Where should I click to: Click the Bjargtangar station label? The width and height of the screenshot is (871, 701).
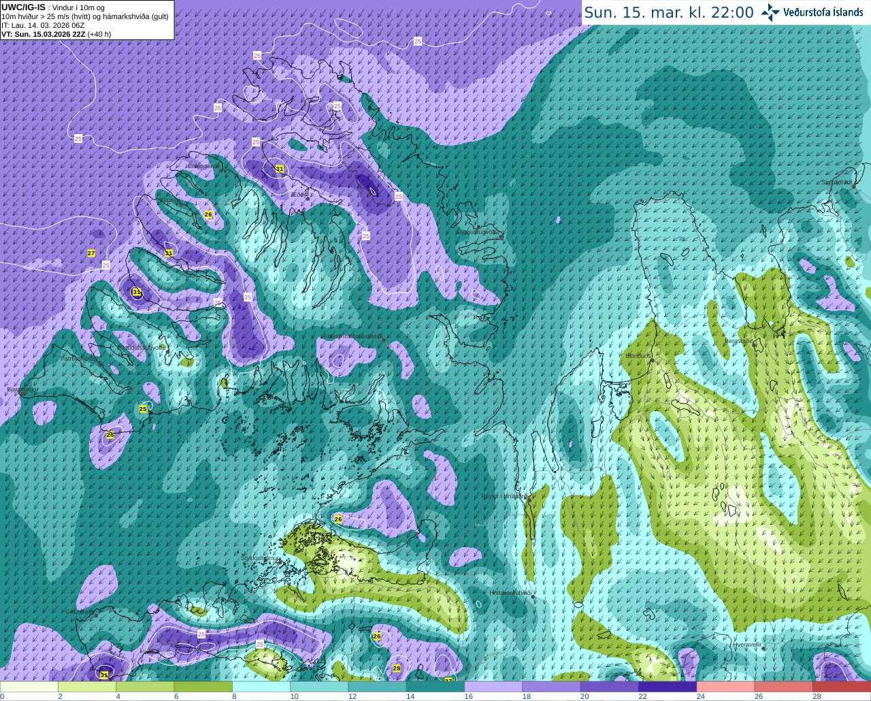point(22,390)
